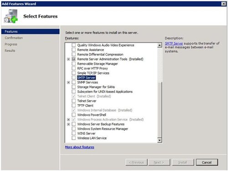228x171 pixels.
Task: Enable Storage Manager for SANs checkbox
Action: click(74, 87)
